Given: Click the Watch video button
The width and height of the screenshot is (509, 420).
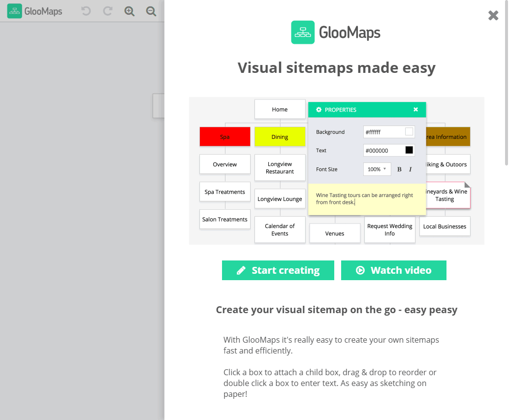Looking at the screenshot, I should pos(393,270).
